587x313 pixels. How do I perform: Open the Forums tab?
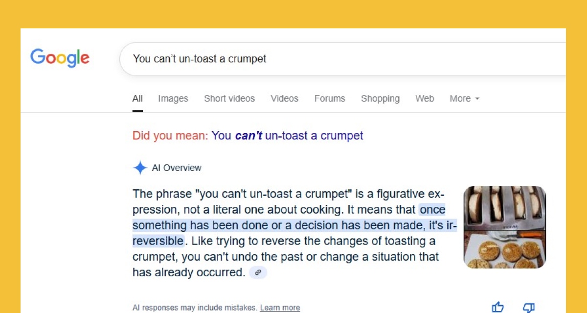330,98
